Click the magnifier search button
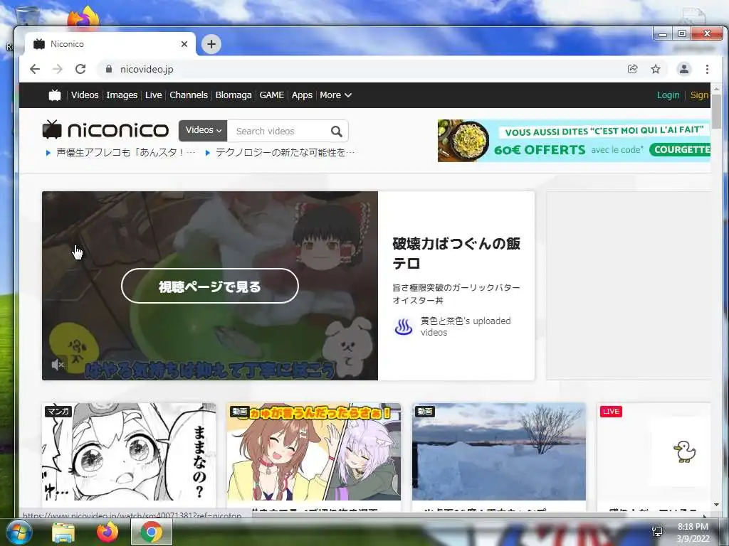 pos(337,132)
